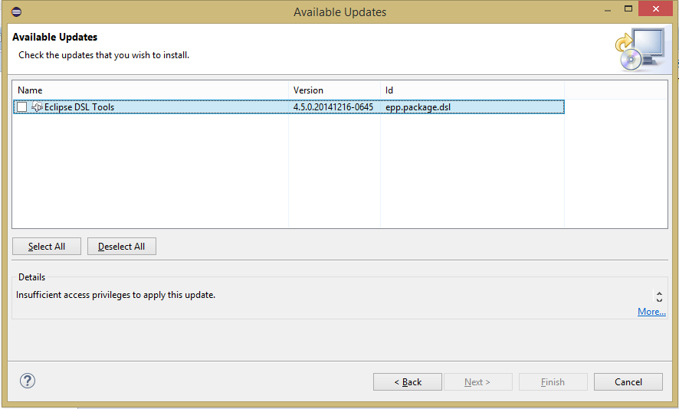Check the Eclipse DSL Tools update checkbox
679x409 pixels.
click(x=22, y=107)
